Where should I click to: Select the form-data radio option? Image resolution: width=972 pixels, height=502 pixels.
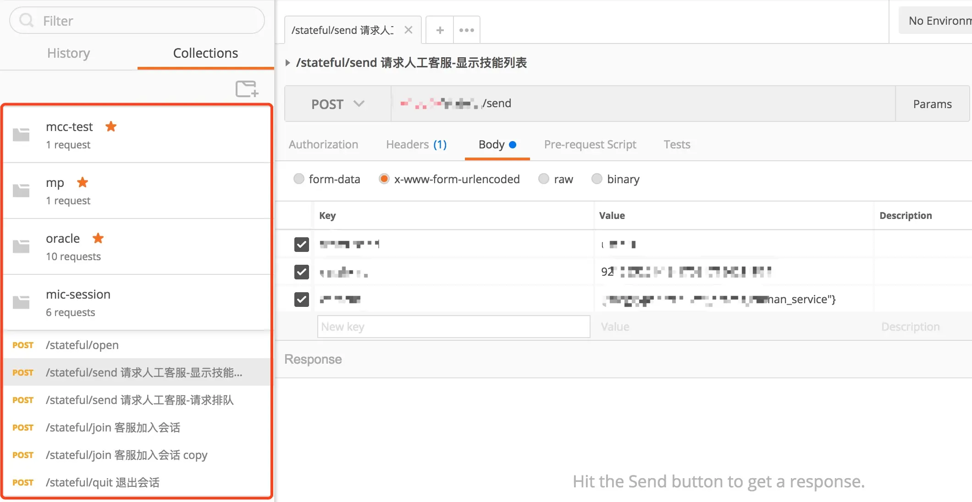(299, 179)
